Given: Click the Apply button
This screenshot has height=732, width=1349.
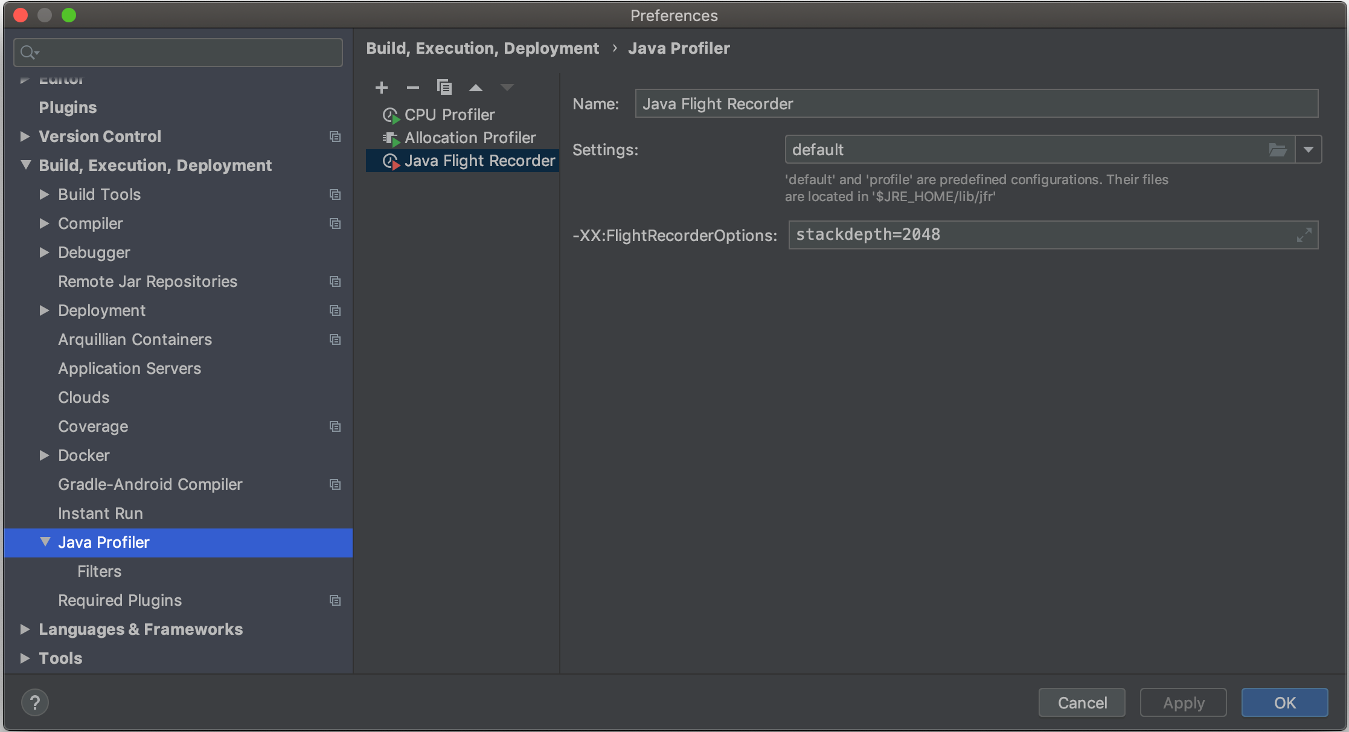Looking at the screenshot, I should 1183,702.
